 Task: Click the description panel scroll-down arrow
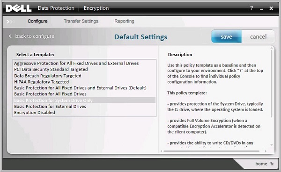tap(272, 145)
